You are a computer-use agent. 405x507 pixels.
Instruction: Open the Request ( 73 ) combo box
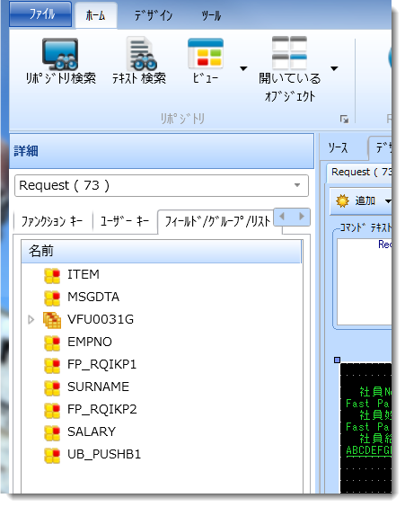162,185
